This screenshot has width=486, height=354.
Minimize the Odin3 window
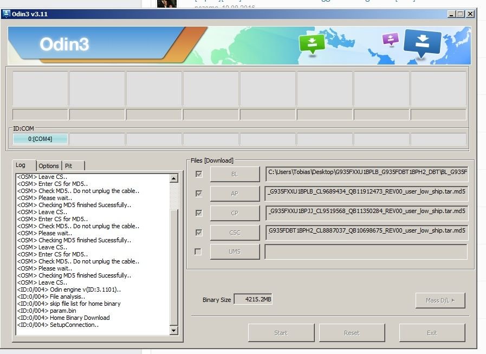[452, 14]
